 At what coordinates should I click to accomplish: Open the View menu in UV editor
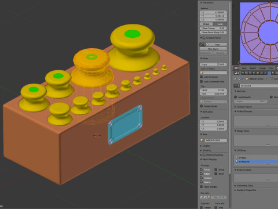(244, 68)
